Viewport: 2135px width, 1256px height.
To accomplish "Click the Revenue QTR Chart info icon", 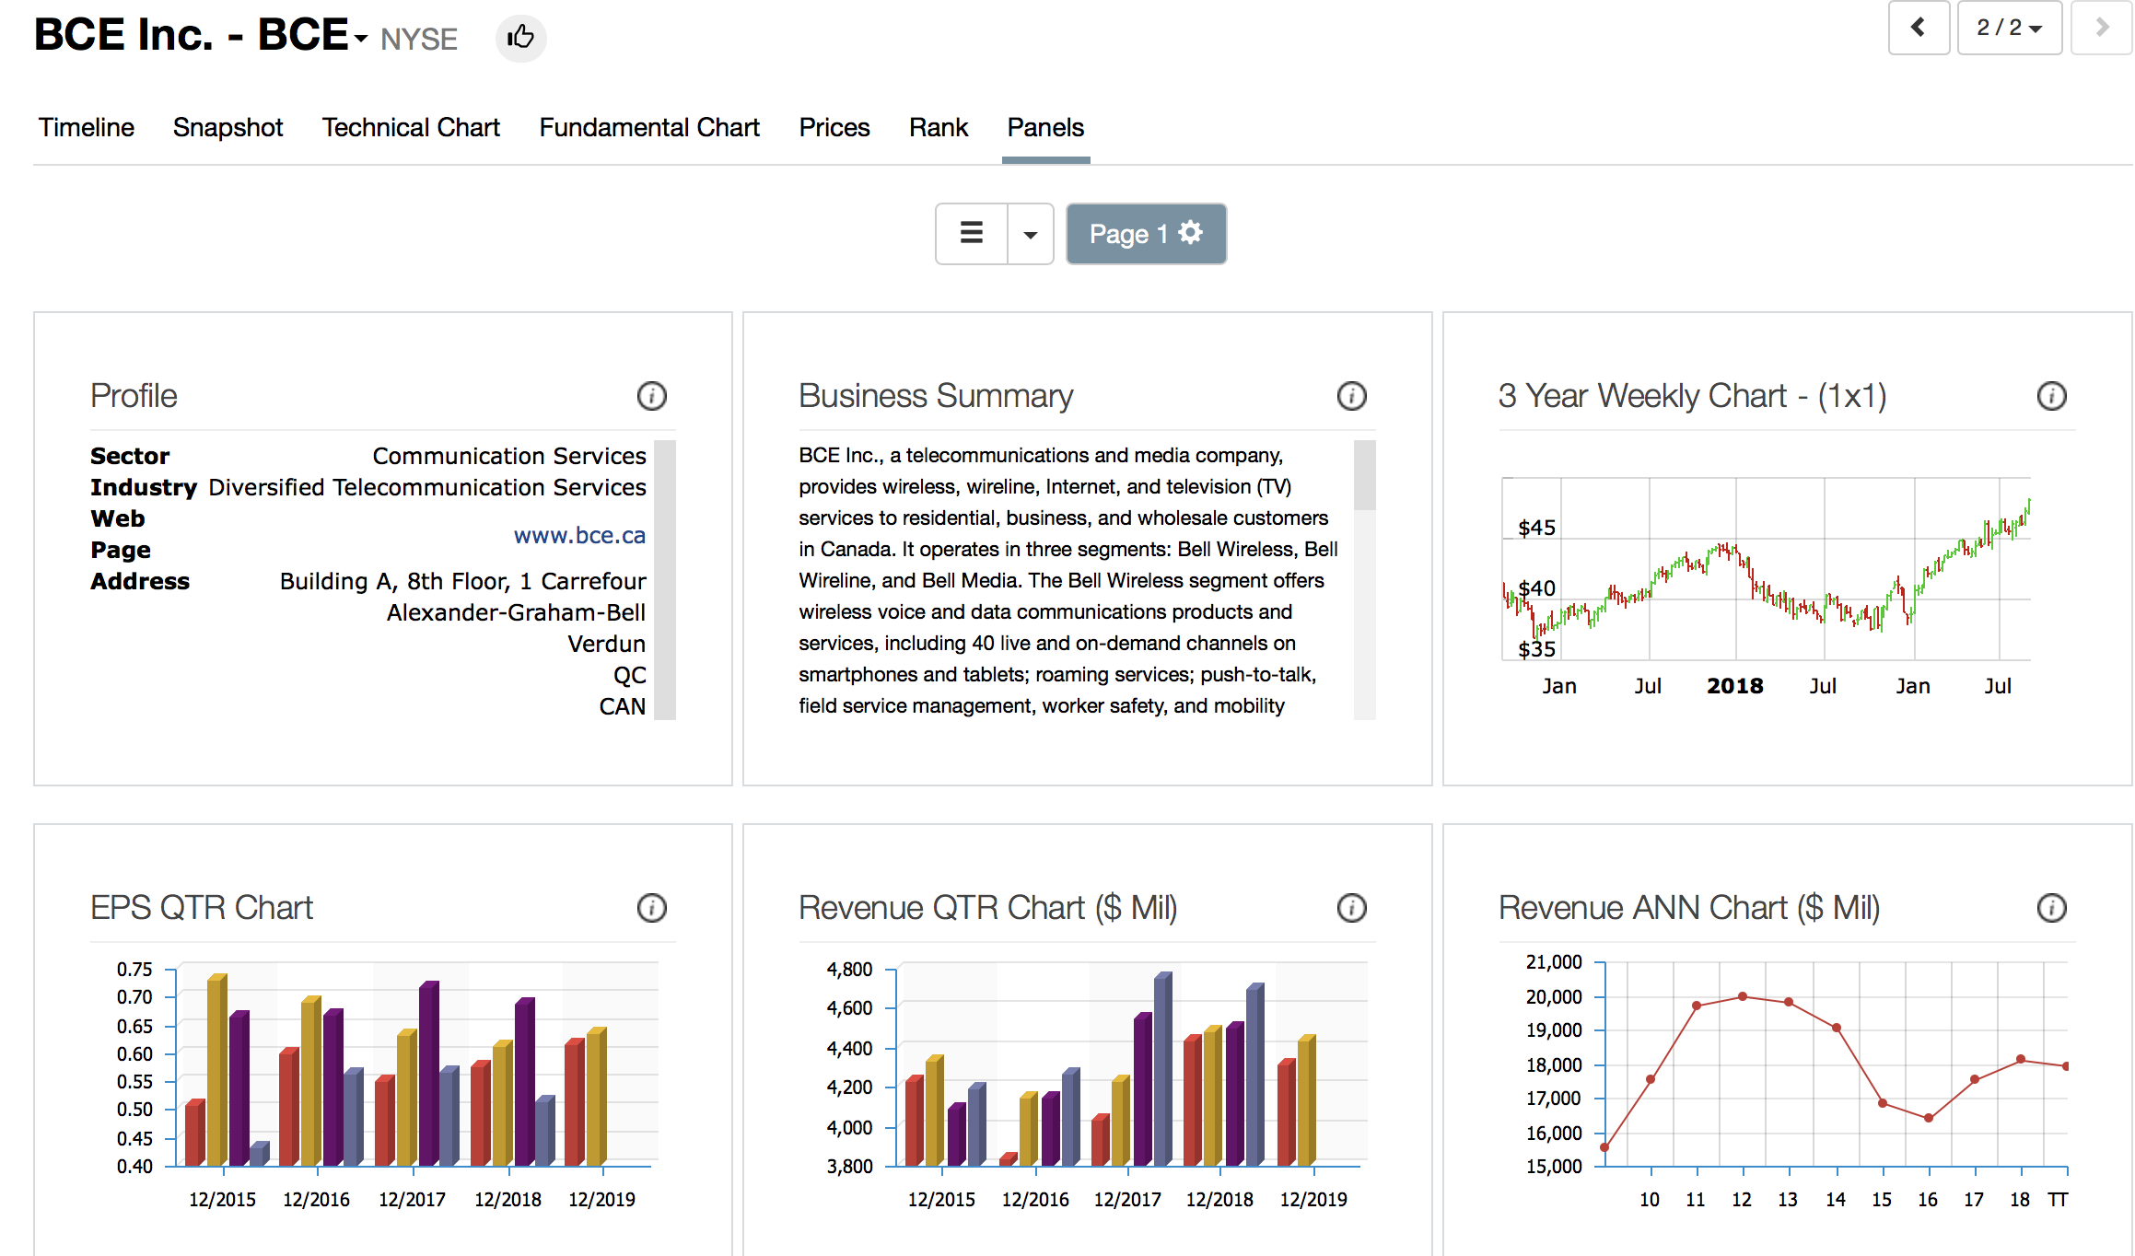I will pos(1351,908).
